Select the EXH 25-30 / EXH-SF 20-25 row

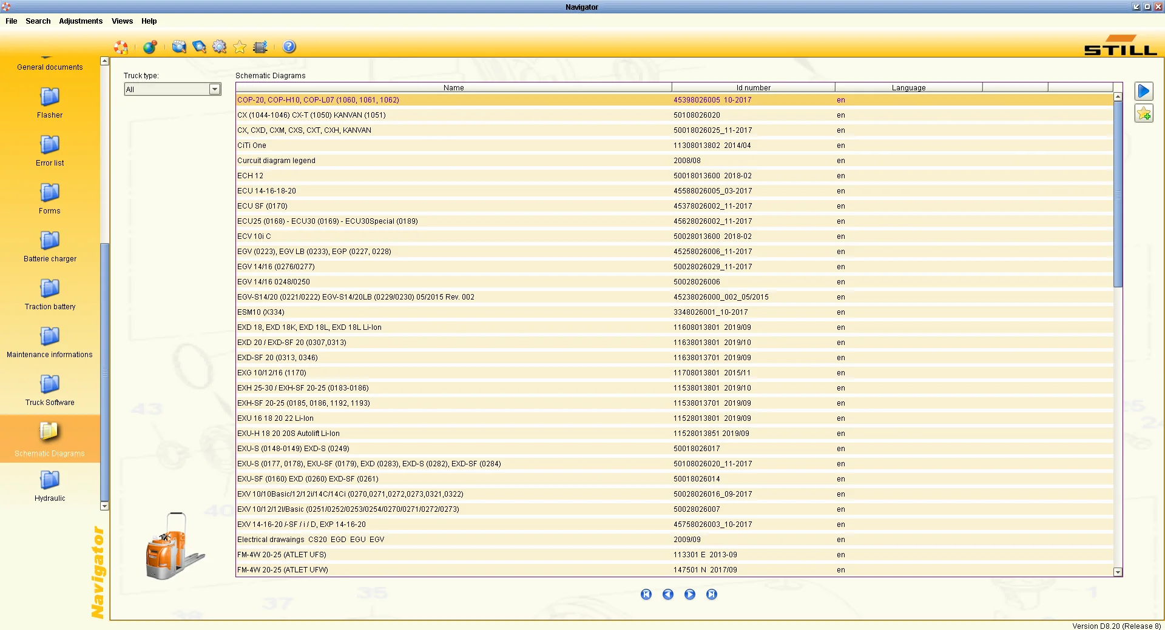click(675, 388)
